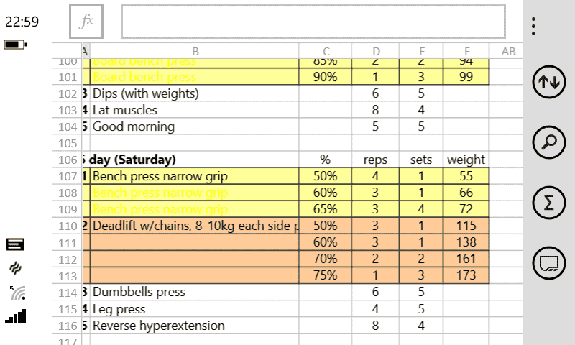
Task: Select row 105 header
Action: pyautogui.click(x=68, y=143)
